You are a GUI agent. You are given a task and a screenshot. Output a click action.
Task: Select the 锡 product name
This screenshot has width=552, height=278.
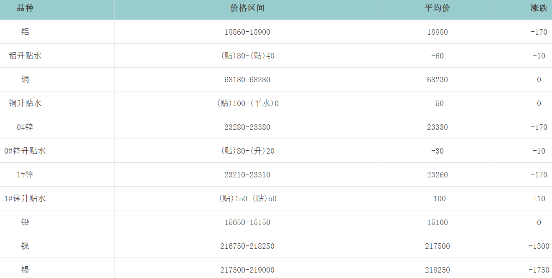pos(25,270)
